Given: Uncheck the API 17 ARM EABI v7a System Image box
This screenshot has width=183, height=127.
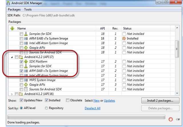Looking at the screenshot, I should [x=21, y=71].
